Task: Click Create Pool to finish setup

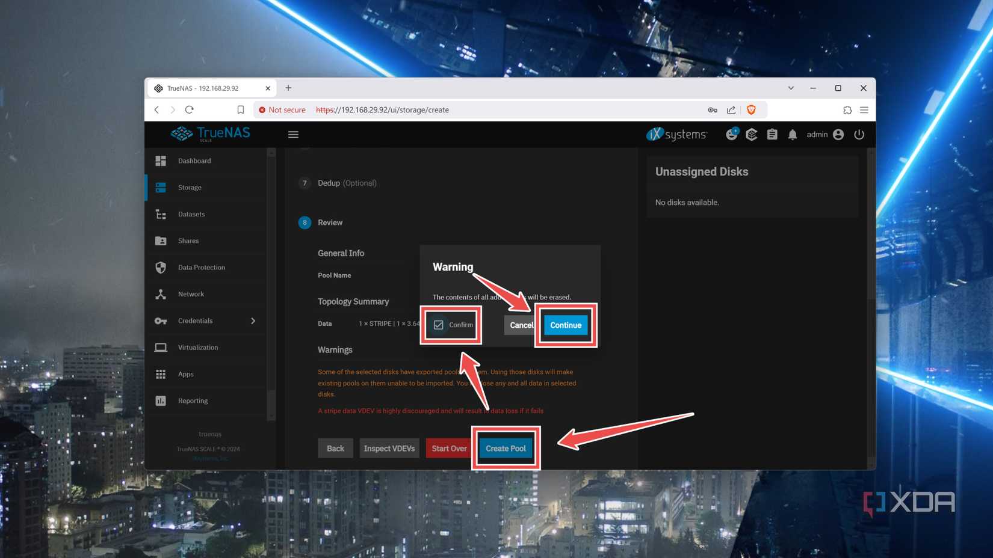Action: point(506,448)
